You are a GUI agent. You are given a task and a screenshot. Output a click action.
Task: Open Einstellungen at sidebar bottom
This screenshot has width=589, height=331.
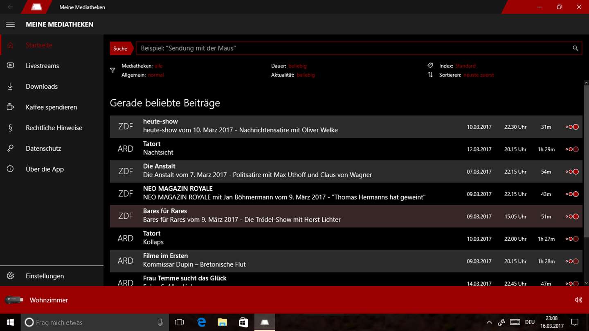(x=52, y=276)
